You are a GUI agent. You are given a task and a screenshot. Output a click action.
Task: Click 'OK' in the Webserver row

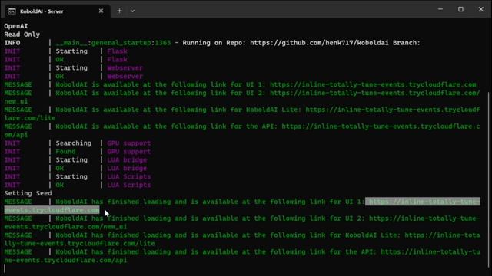click(x=60, y=77)
